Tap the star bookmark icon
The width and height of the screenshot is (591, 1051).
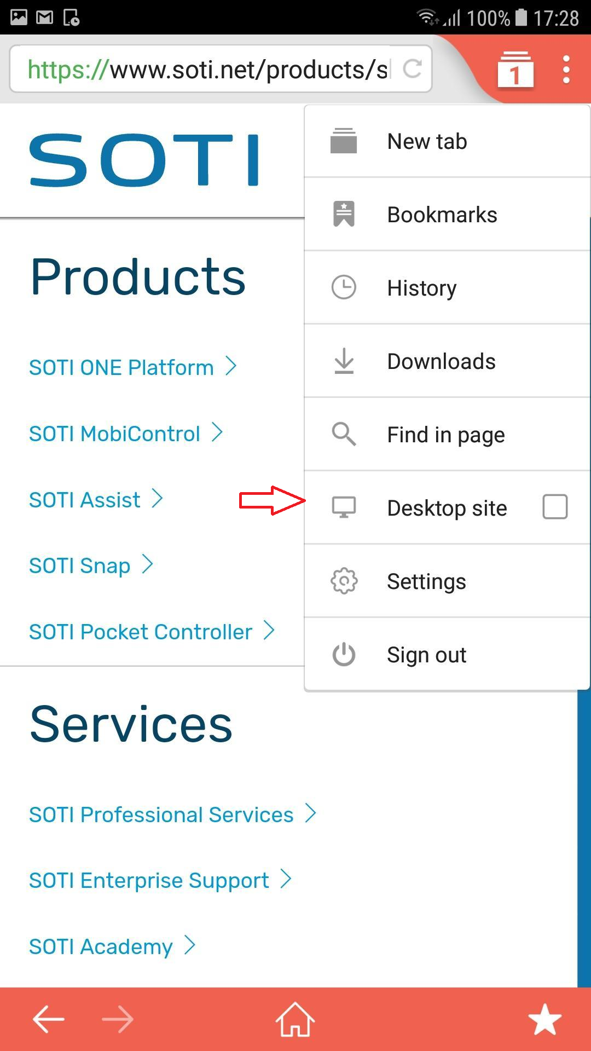coord(544,1019)
